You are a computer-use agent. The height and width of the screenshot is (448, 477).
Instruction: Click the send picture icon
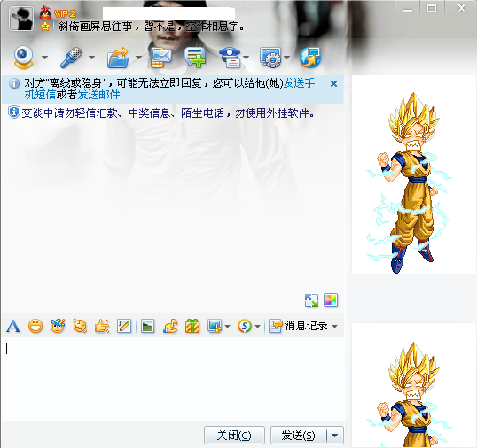tap(147, 327)
